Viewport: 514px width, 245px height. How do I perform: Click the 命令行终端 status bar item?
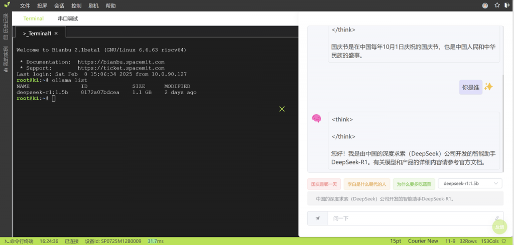coord(19,241)
